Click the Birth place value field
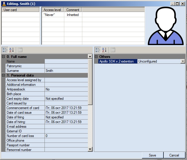This screenshot has height=160, width=187. point(66,94)
